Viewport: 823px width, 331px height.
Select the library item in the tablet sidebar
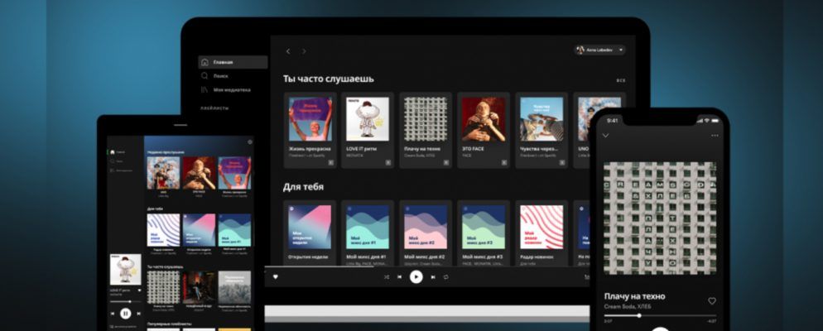(121, 170)
